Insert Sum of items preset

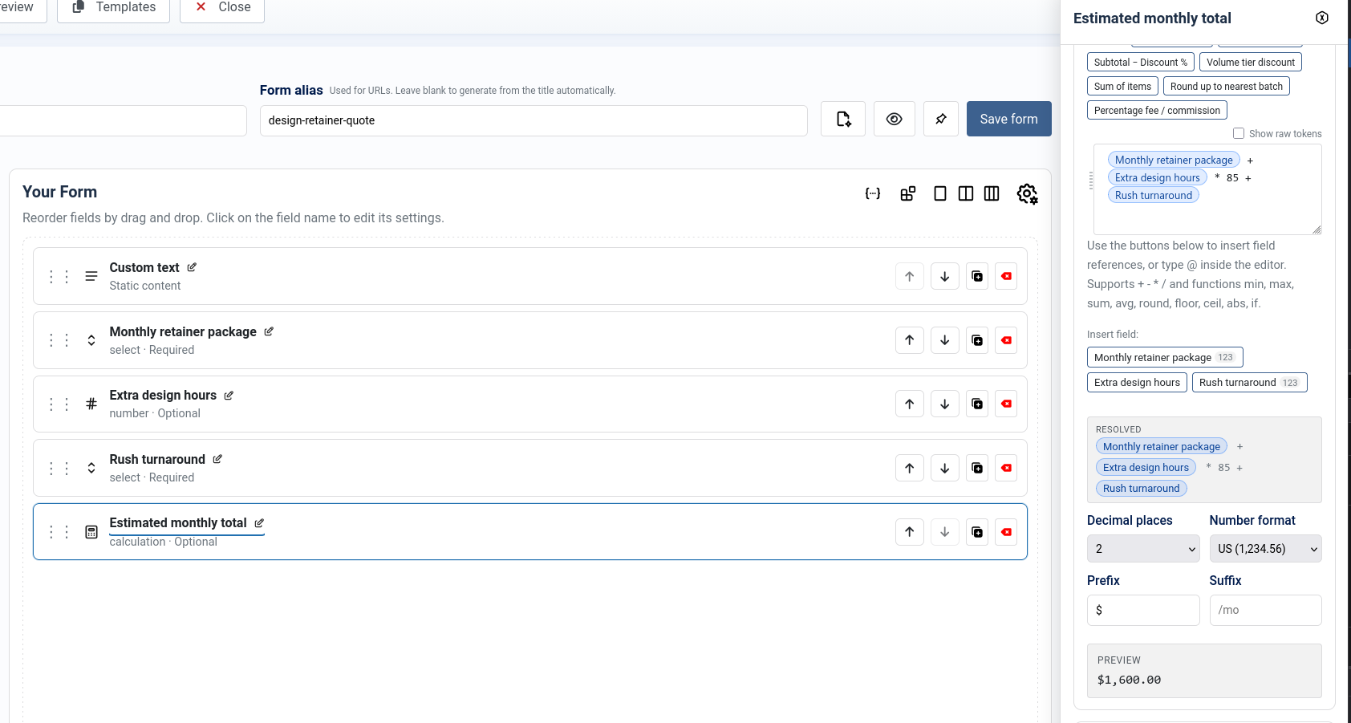click(1122, 86)
